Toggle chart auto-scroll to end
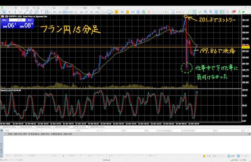The image size is (251, 162). [x=222, y=12]
